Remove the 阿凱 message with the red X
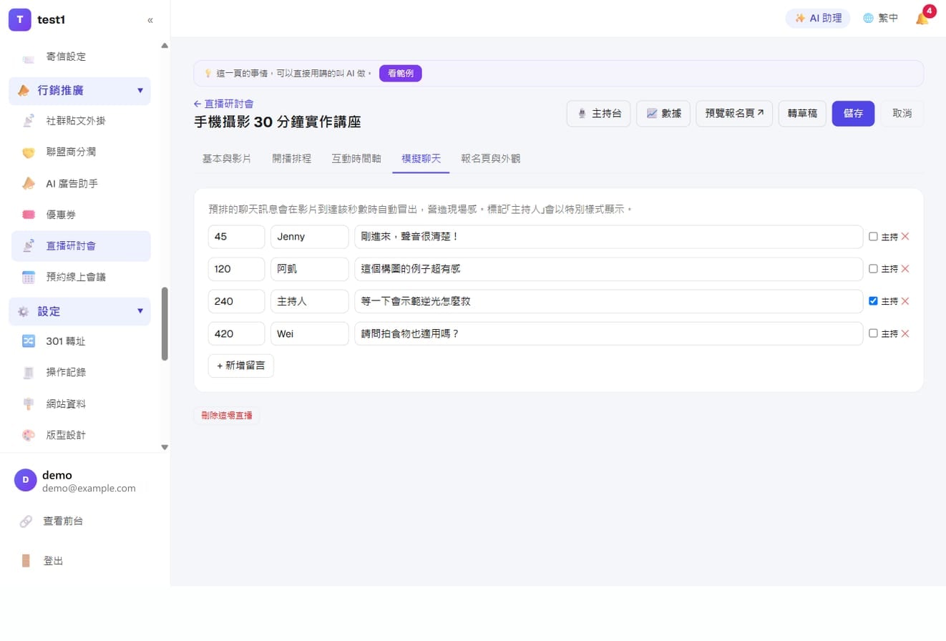 point(905,269)
